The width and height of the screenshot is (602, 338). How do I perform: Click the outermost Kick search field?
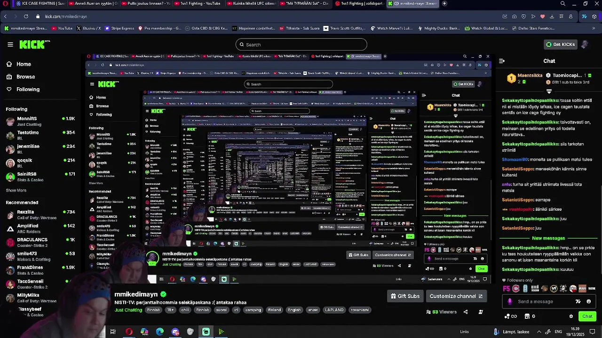coord(301,45)
